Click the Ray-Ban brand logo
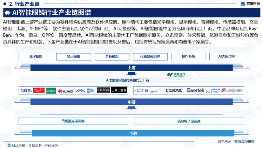This screenshot has width=263, height=148. [39, 90]
